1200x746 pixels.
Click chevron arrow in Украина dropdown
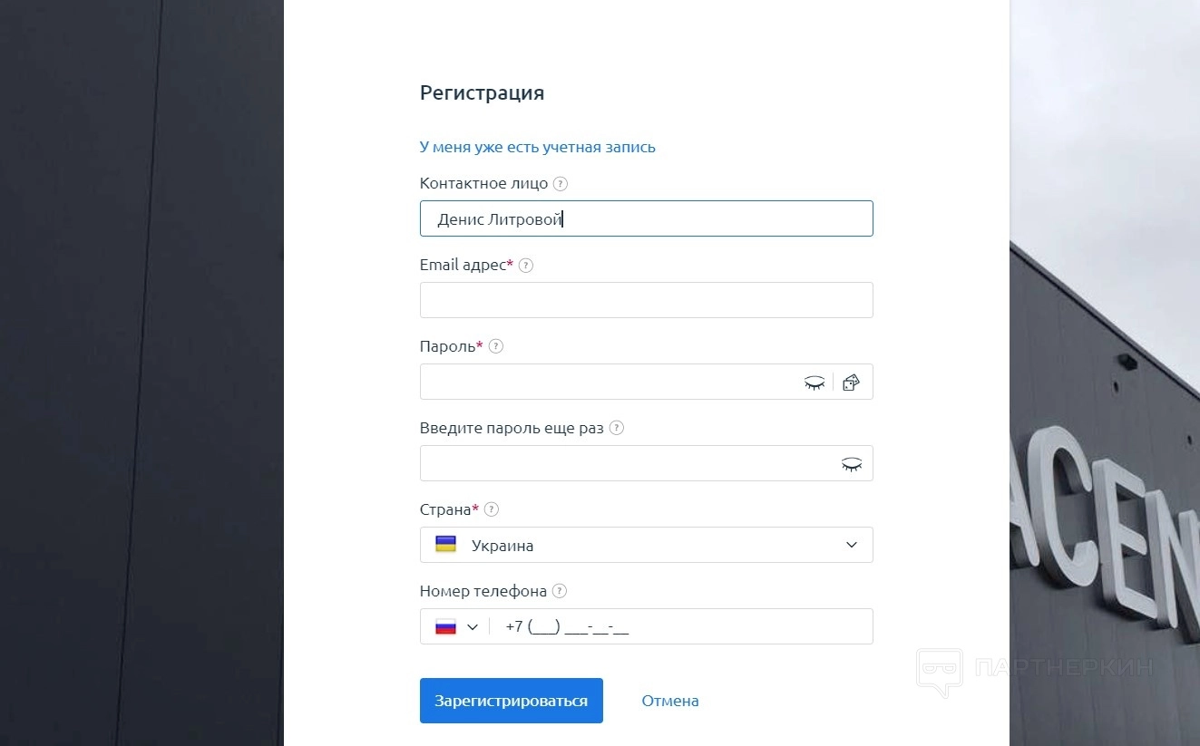[x=851, y=545]
